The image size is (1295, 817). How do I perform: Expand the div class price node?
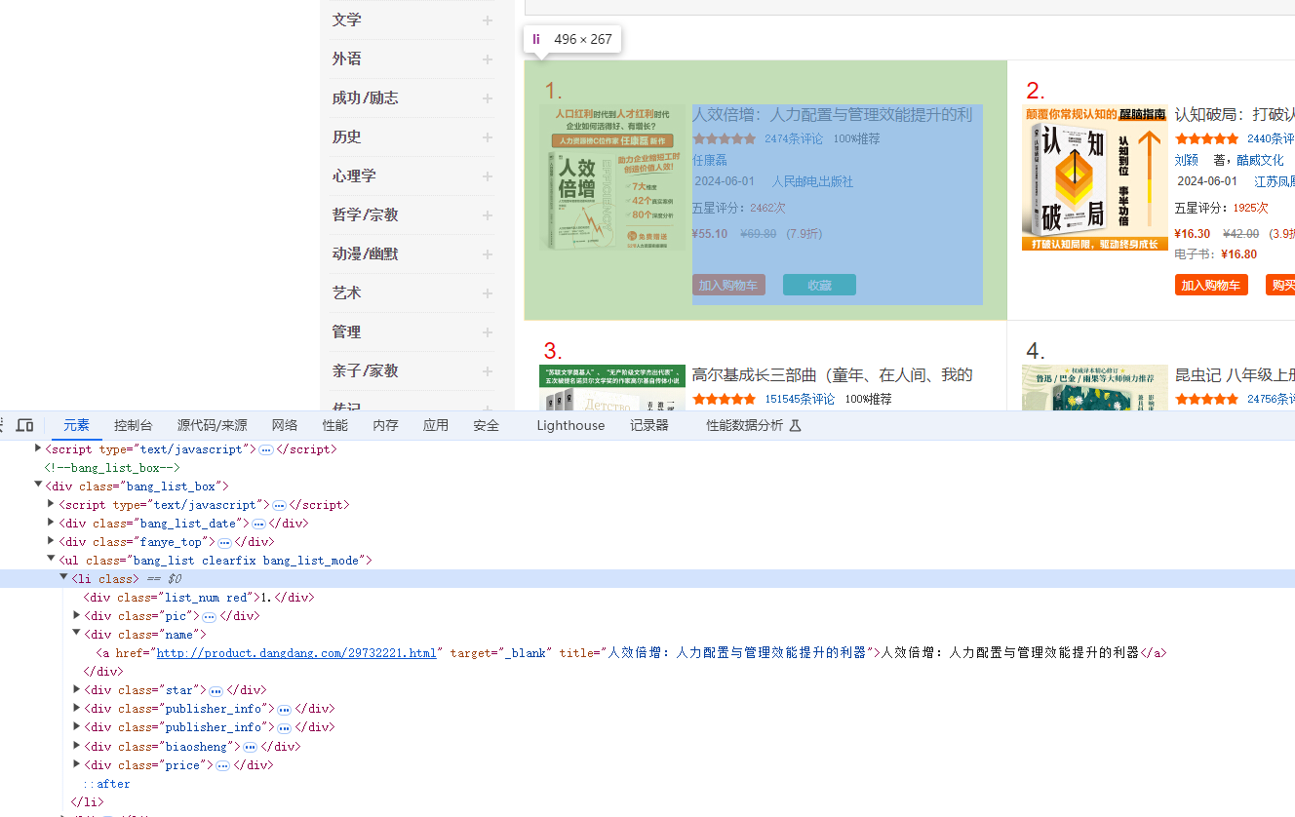(77, 764)
